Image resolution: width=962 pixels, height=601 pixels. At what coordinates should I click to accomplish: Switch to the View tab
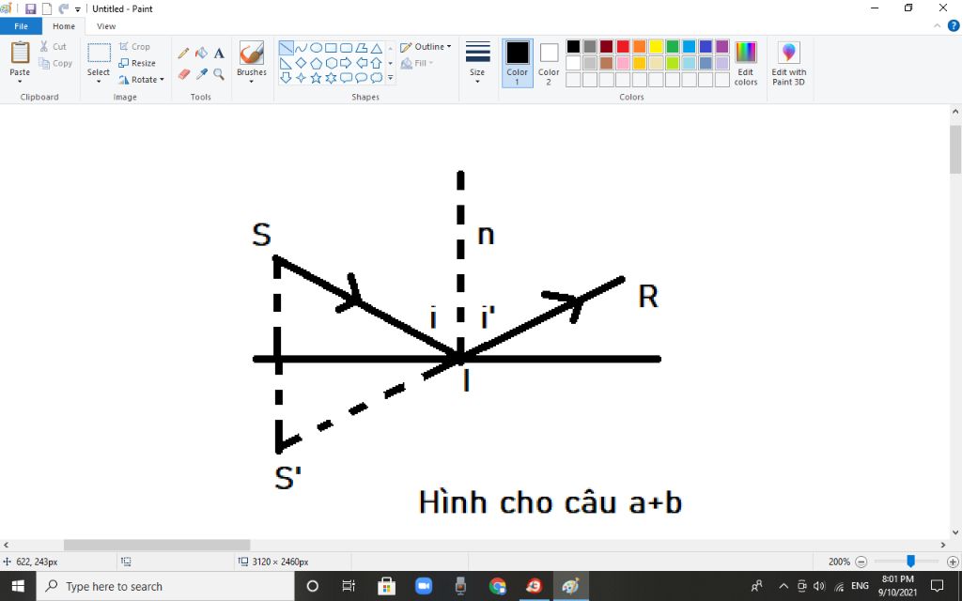(x=106, y=26)
